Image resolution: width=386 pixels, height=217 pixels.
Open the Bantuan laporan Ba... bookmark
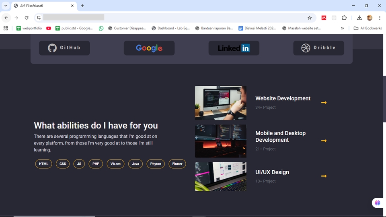click(214, 28)
